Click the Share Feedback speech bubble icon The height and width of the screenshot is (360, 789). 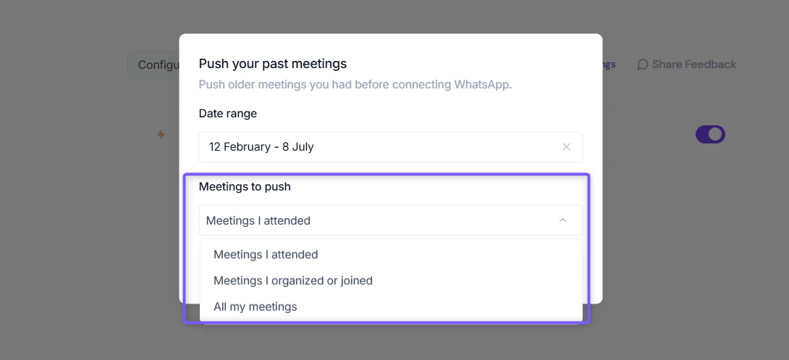(643, 64)
